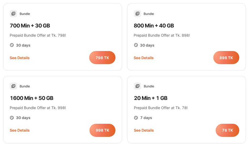Click the 700 Min + 30 GB title

[x=30, y=26]
